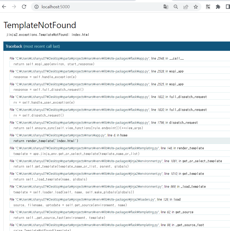Select the jinja2.exceptions.TemplateNotFound error message

(48, 35)
